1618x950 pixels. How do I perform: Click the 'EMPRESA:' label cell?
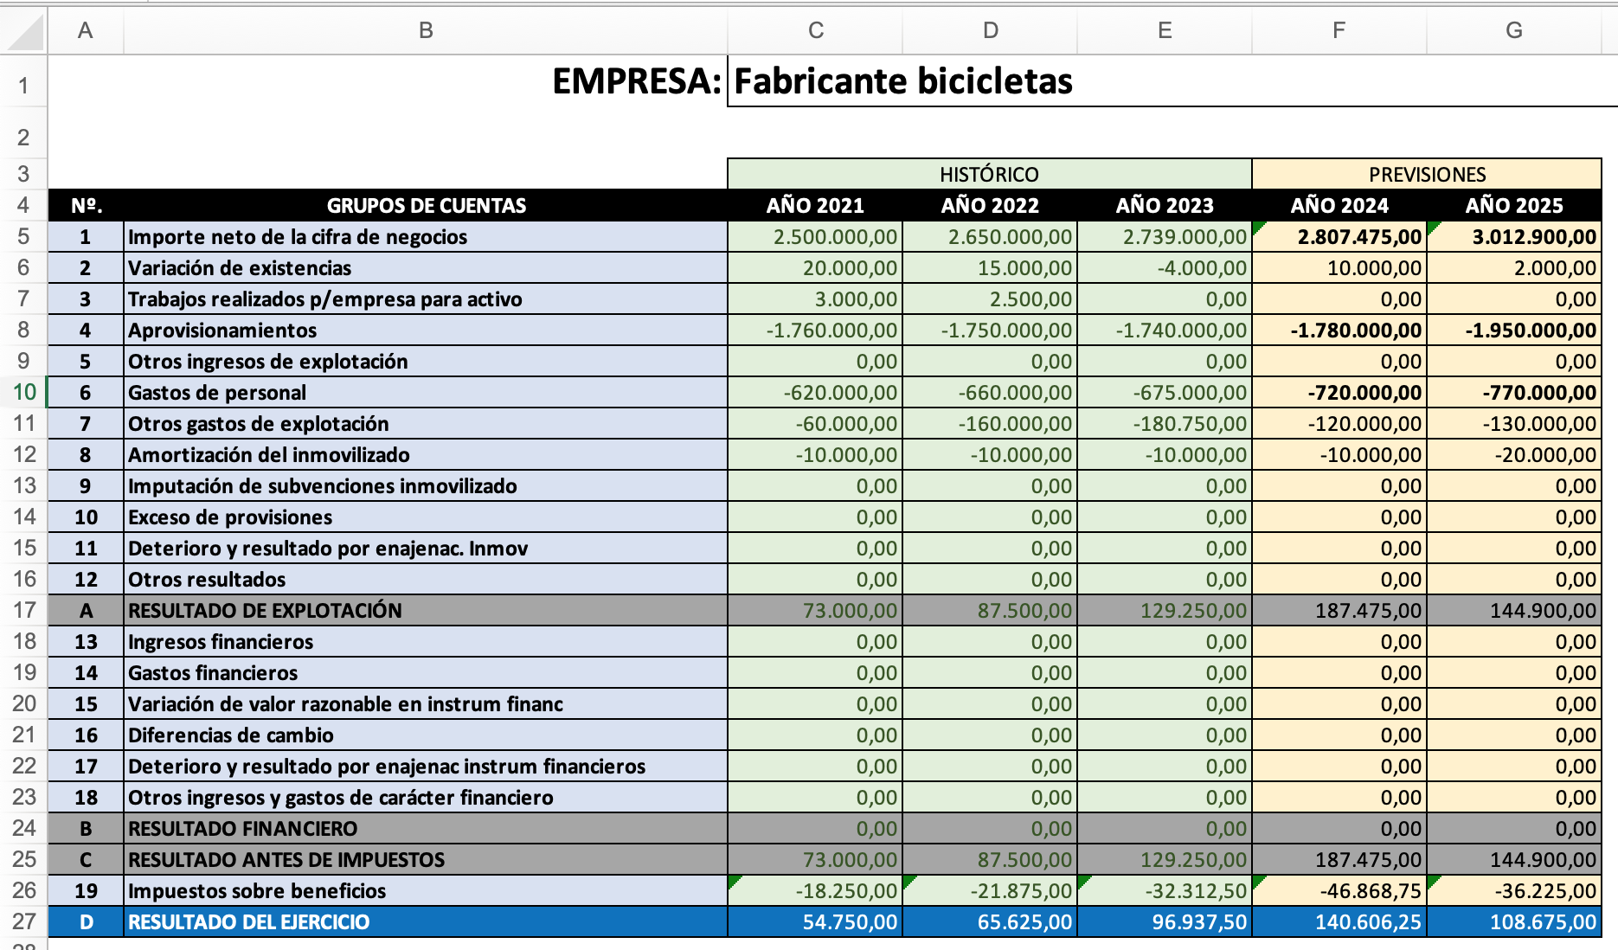(640, 83)
